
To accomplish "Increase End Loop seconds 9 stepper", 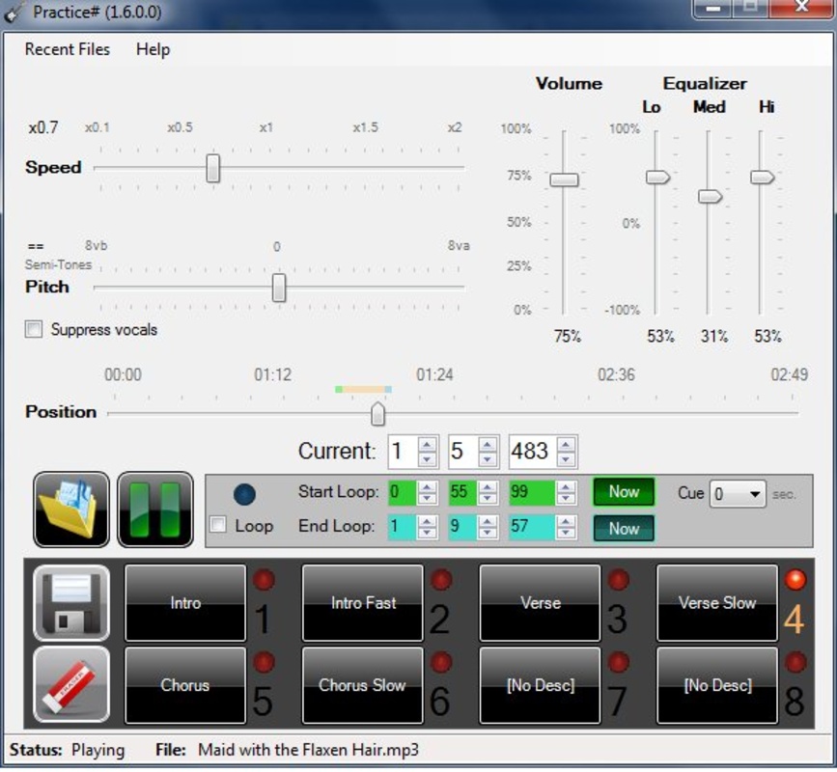I will point(488,521).
